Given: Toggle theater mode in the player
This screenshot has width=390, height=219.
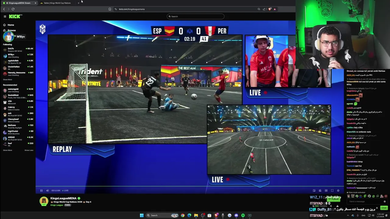Looking at the screenshot, I should [326, 190].
